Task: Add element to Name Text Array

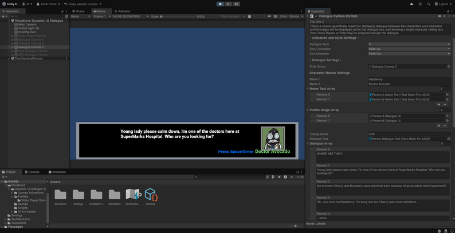Action: pyautogui.click(x=439, y=104)
